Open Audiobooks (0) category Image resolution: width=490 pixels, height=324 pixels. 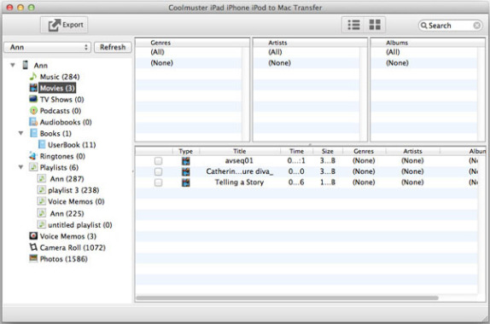(66, 123)
